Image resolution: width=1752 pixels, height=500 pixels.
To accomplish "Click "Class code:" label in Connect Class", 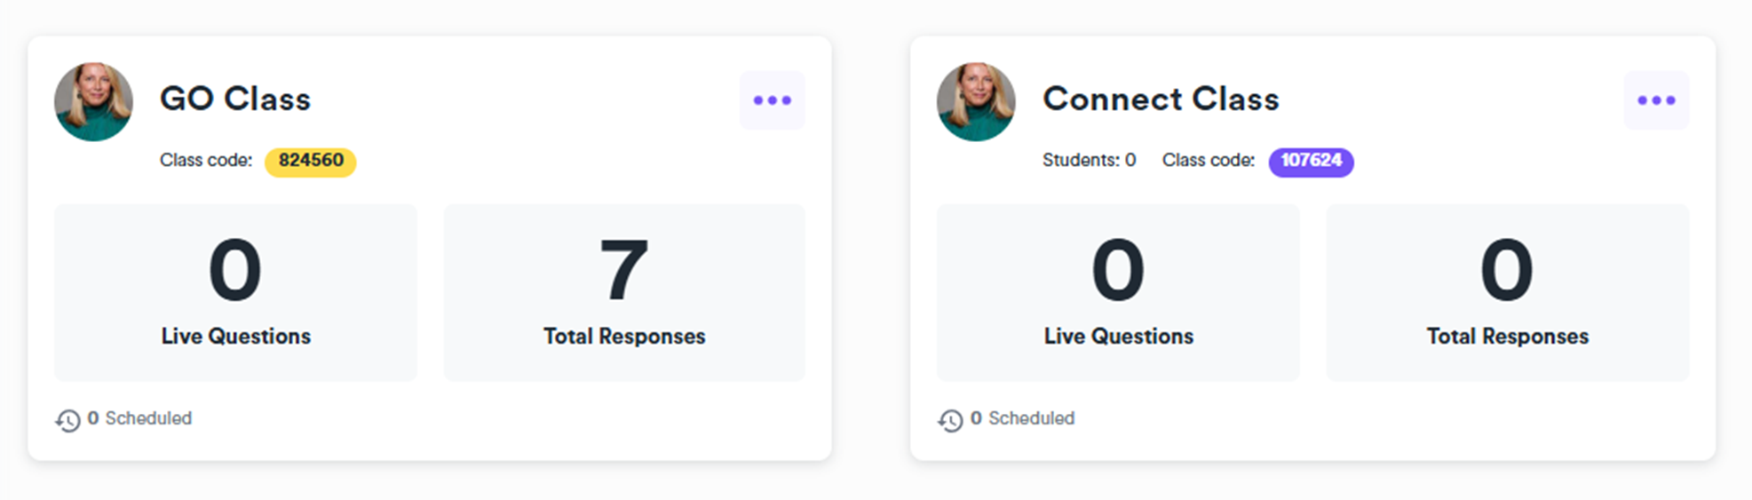I will coord(1209,161).
